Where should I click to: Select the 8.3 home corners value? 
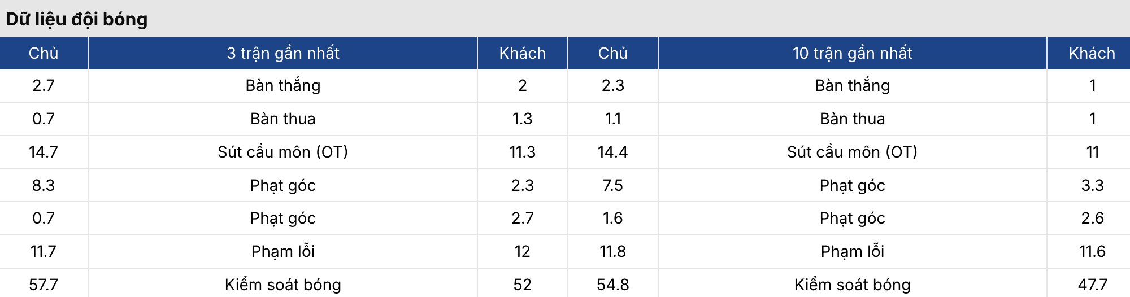click(x=44, y=185)
